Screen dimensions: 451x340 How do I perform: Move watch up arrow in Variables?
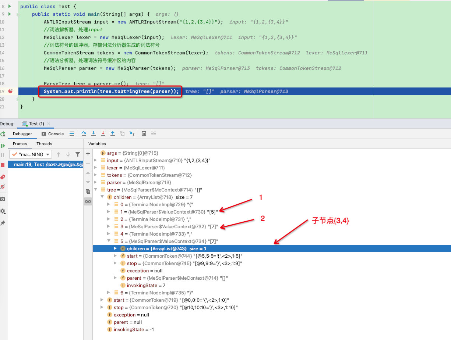point(88,173)
